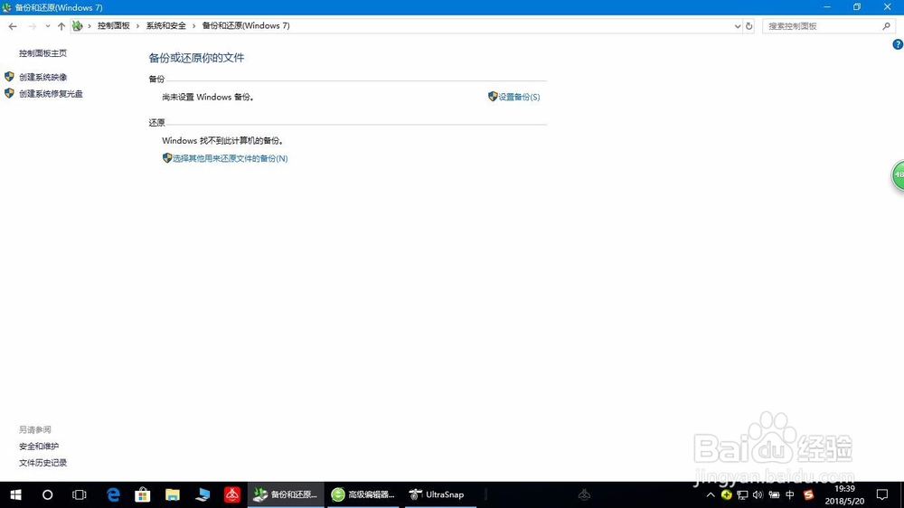This screenshot has width=904, height=508.
Task: Open volume control in the tray
Action: pos(758,494)
